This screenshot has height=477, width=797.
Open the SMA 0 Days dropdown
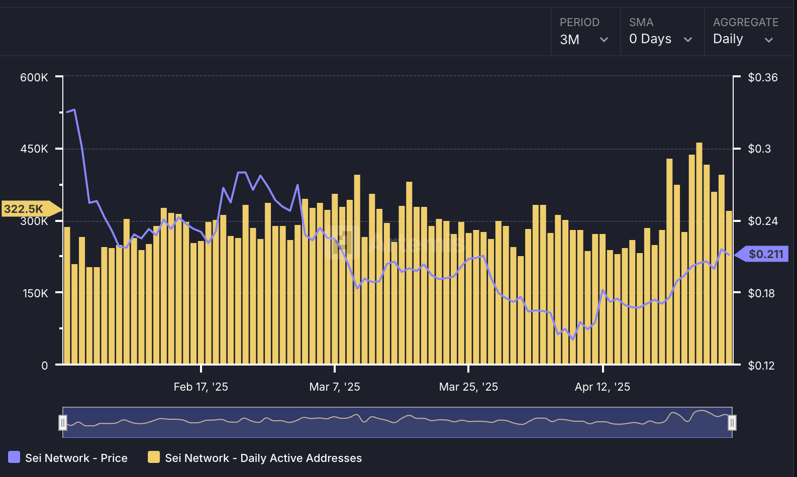coord(662,32)
